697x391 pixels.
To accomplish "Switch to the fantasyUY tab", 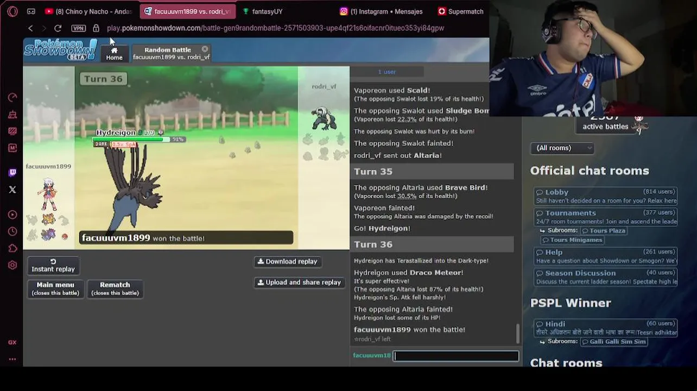I will point(263,11).
